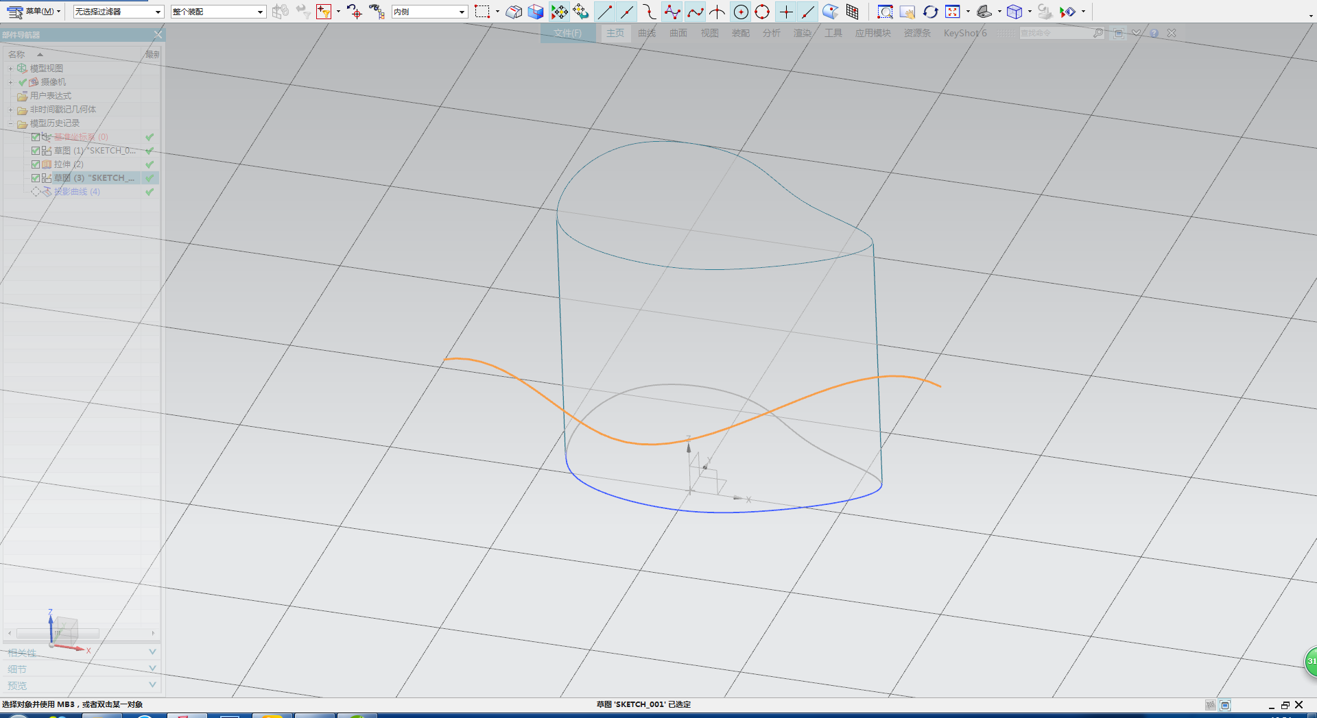Toggle the arc center snap icon
The height and width of the screenshot is (718, 1317).
741,12
